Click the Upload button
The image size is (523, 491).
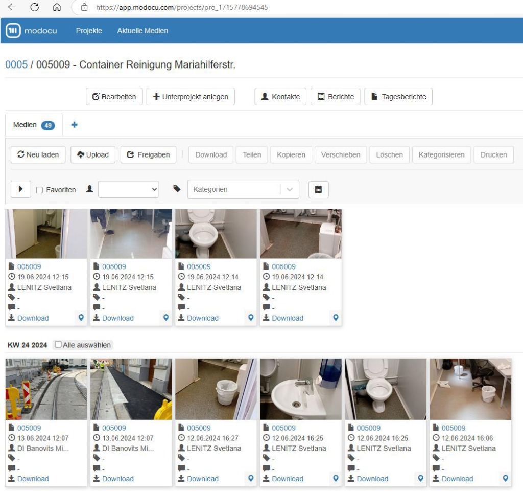92,155
